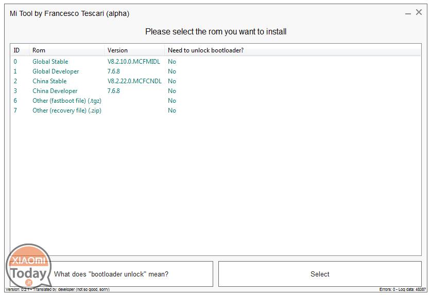This screenshot has width=431, height=295.
Task: Select the Global Stable rom row
Action: click(x=216, y=62)
